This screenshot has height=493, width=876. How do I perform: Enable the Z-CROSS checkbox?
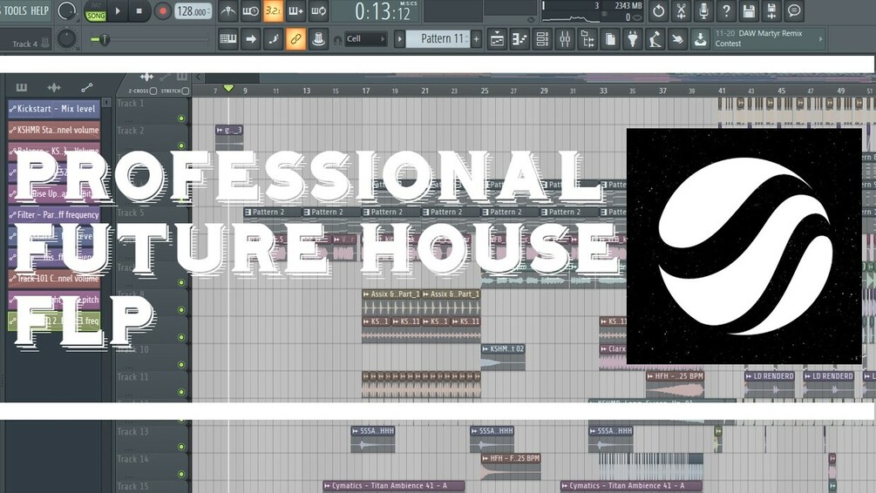[x=153, y=91]
